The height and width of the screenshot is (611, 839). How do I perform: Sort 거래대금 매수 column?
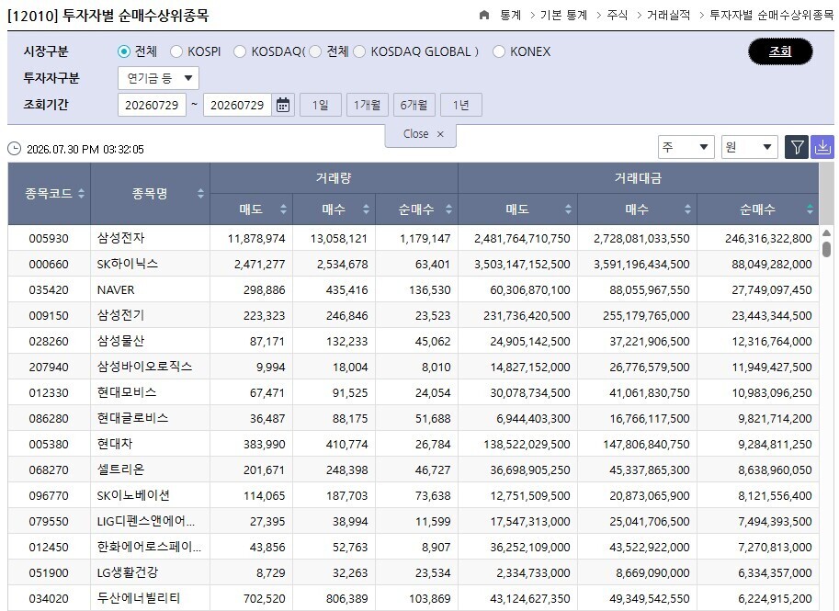click(687, 209)
